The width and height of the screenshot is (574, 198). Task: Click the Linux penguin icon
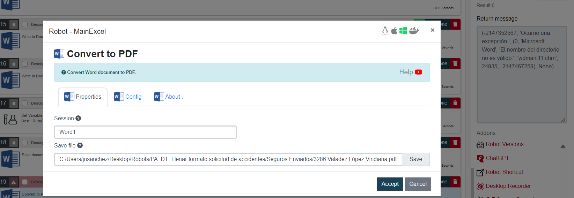click(385, 31)
